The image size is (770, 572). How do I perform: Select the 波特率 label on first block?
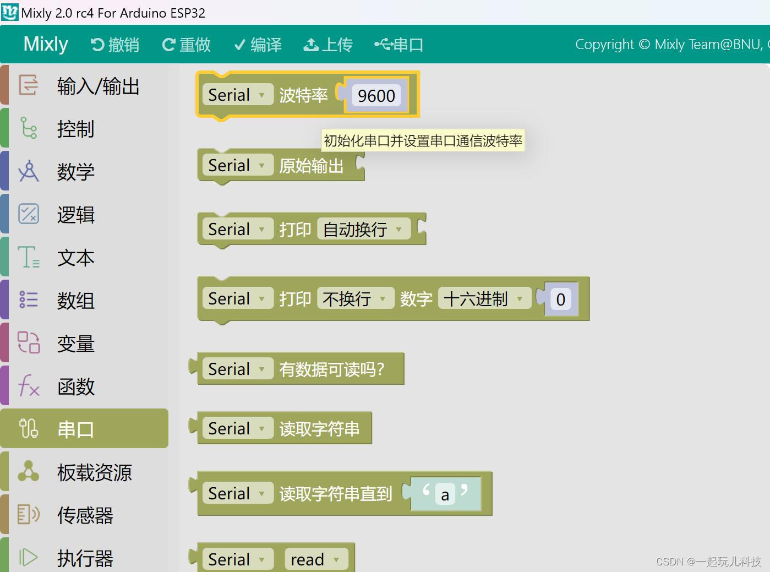(303, 95)
